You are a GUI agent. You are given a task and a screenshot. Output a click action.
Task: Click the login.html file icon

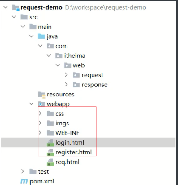[50, 143]
